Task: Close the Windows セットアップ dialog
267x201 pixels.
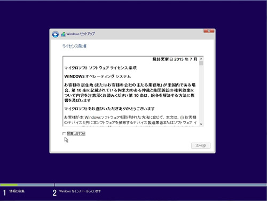Action: tap(209, 31)
